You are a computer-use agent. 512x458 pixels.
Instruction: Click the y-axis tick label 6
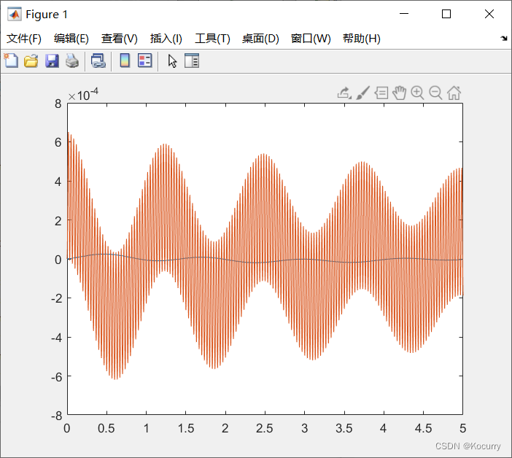pos(58,142)
